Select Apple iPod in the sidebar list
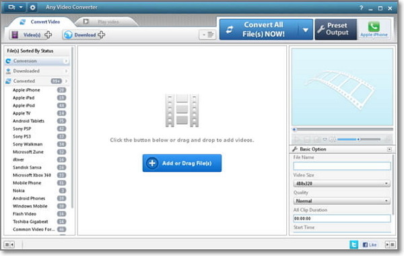The image size is (404, 256). pyautogui.click(x=24, y=106)
